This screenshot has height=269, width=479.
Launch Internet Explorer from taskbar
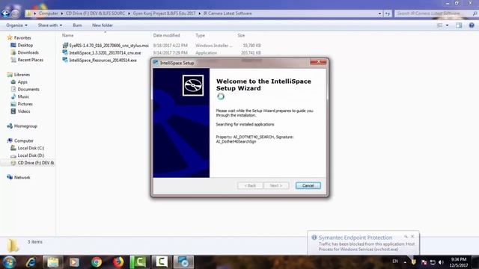pyautogui.click(x=31, y=262)
